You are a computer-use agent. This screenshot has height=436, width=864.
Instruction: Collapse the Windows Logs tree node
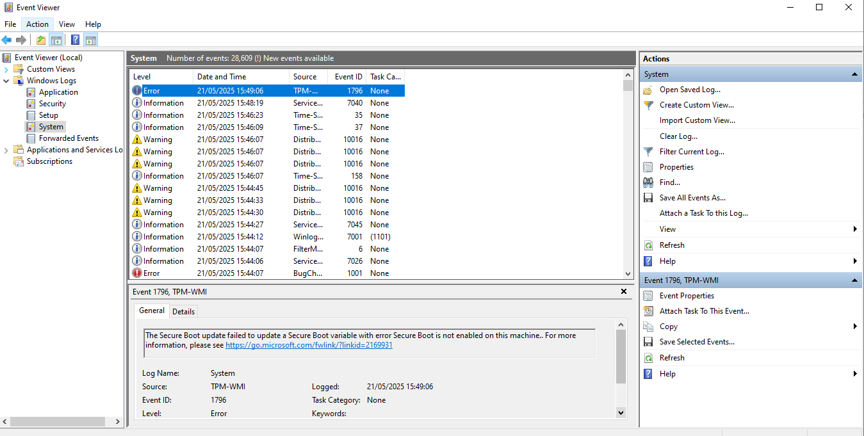pos(6,81)
